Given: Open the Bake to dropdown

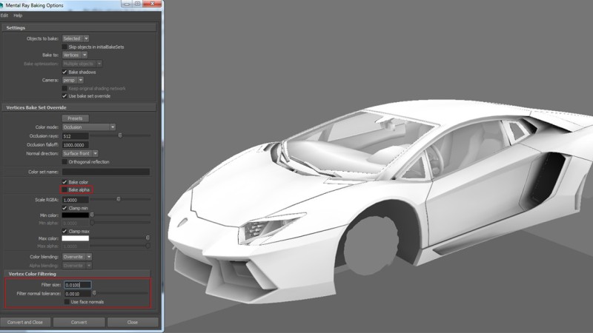Looking at the screenshot, I should pyautogui.click(x=75, y=55).
